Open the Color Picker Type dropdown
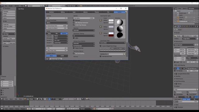199x112 pixels. click(x=113, y=43)
